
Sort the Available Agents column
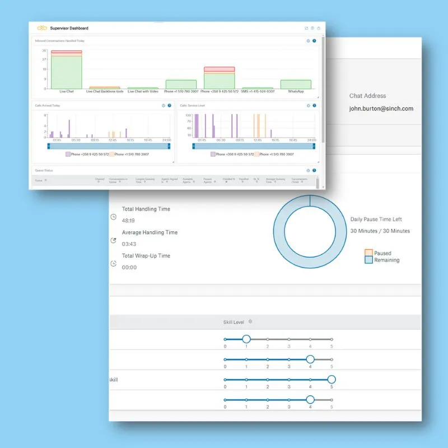pyautogui.click(x=187, y=179)
